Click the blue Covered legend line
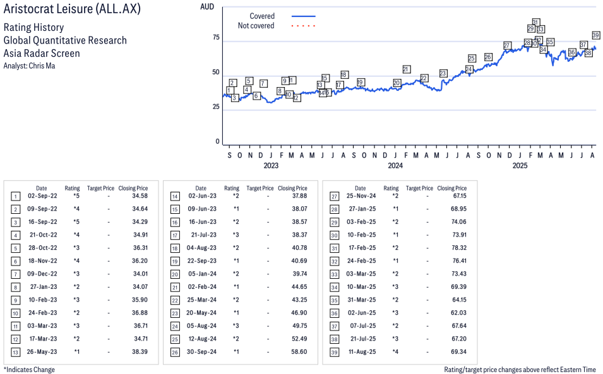 [x=304, y=16]
